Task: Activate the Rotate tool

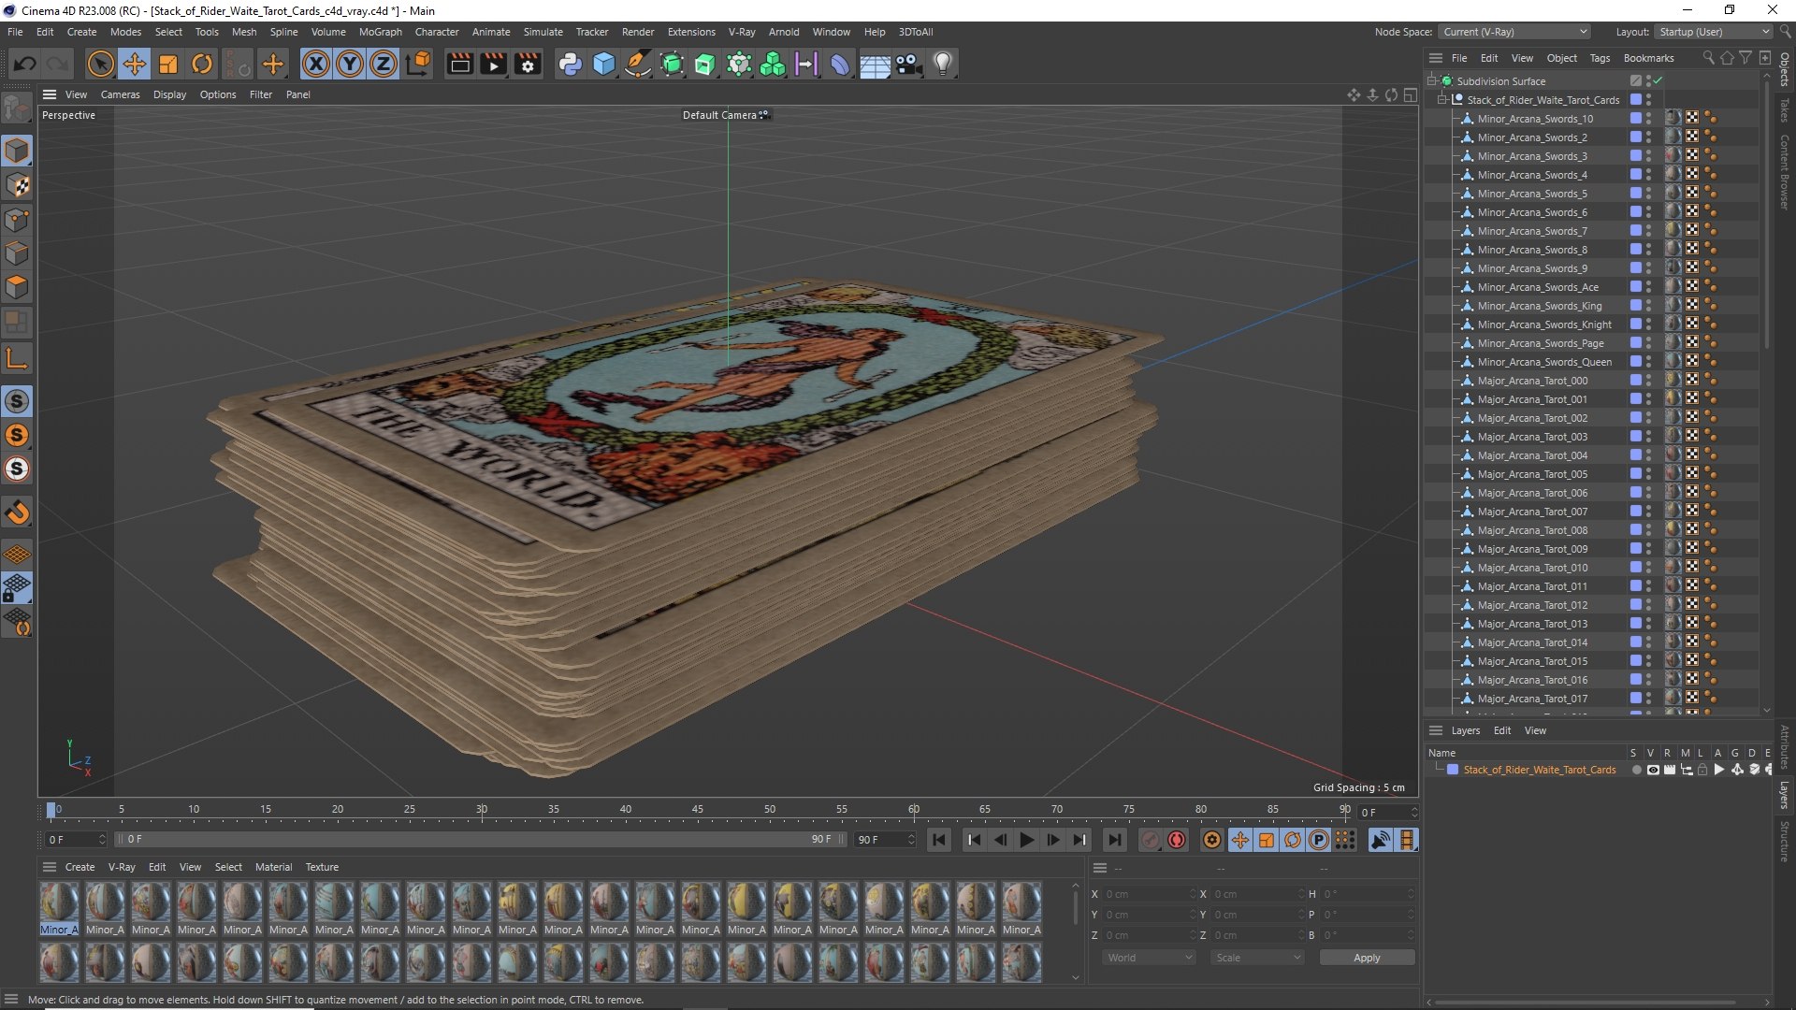Action: [x=202, y=64]
